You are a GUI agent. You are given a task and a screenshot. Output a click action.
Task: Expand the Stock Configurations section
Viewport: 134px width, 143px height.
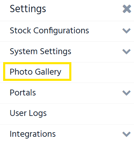point(67,31)
